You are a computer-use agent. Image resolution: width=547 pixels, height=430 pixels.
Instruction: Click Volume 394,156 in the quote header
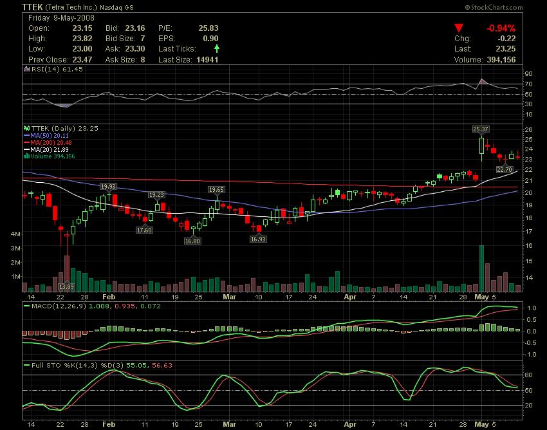485,60
